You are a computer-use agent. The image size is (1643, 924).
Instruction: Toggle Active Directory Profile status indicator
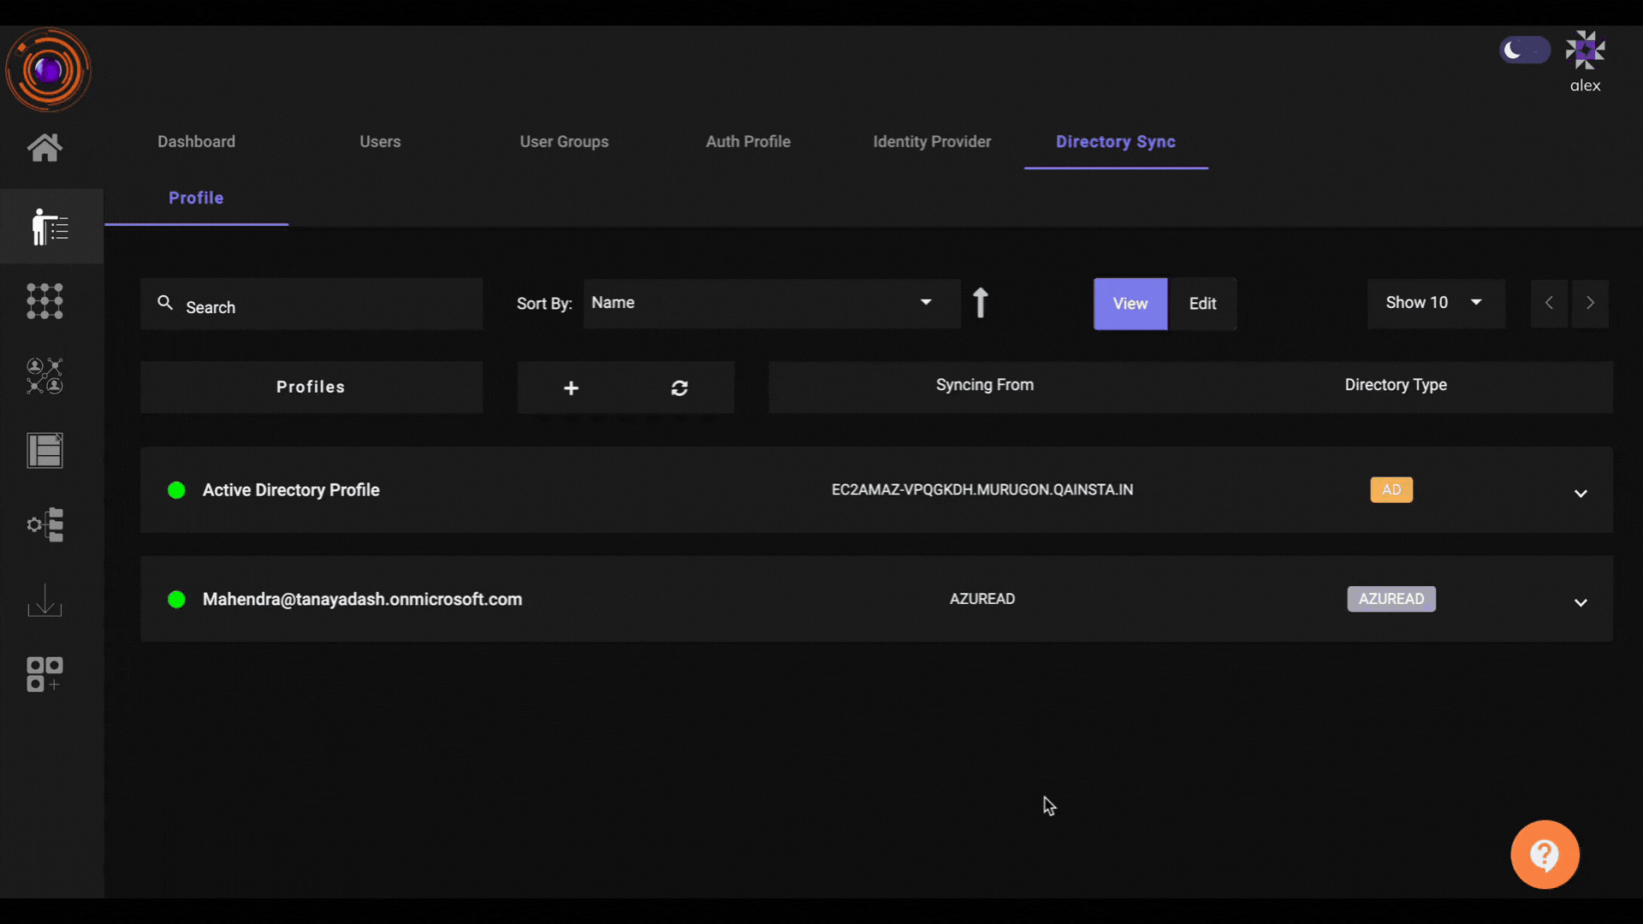pyautogui.click(x=176, y=489)
